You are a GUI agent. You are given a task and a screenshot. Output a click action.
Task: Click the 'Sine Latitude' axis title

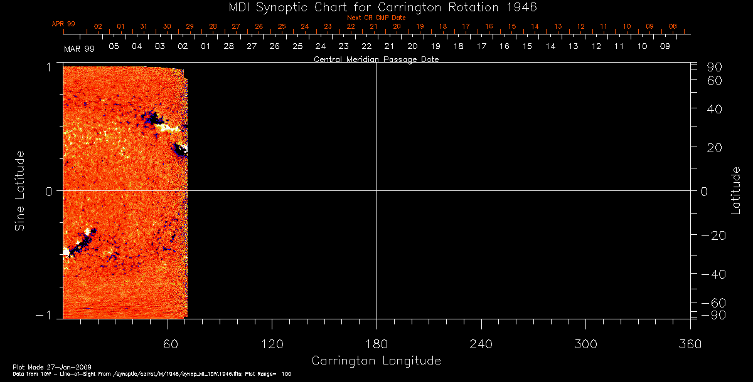click(20, 190)
